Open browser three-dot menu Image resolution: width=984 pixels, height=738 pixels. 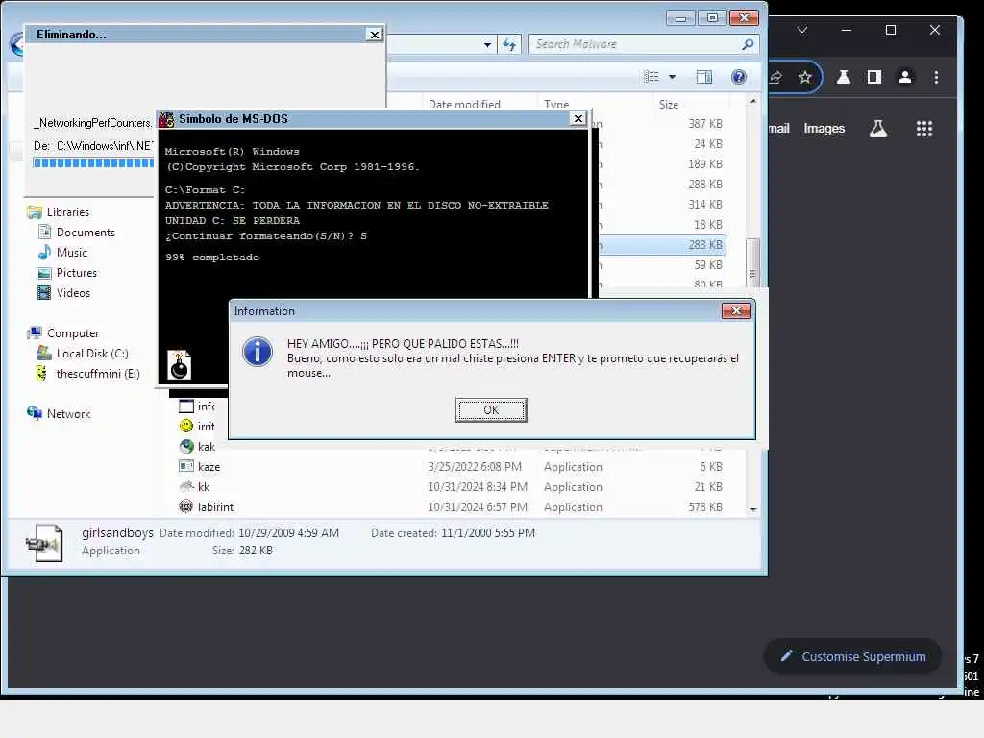click(936, 77)
